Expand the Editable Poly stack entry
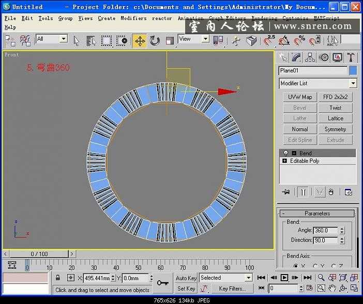Image resolution: width=363 pixels, height=304 pixels. (284, 161)
